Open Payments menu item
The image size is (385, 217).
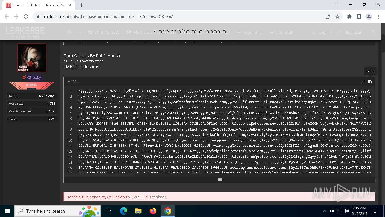tap(250, 32)
